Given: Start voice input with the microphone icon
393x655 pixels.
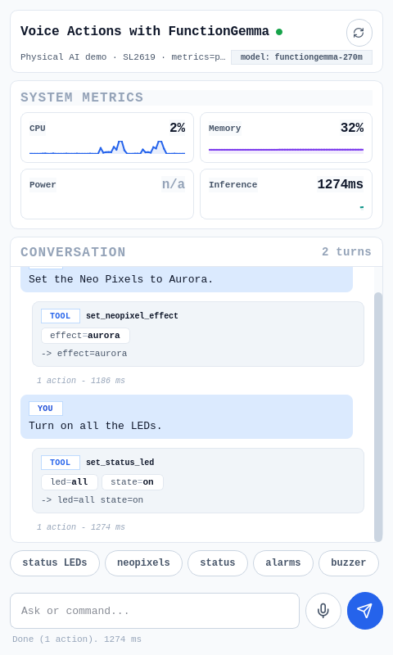Looking at the screenshot, I should [x=323, y=610].
